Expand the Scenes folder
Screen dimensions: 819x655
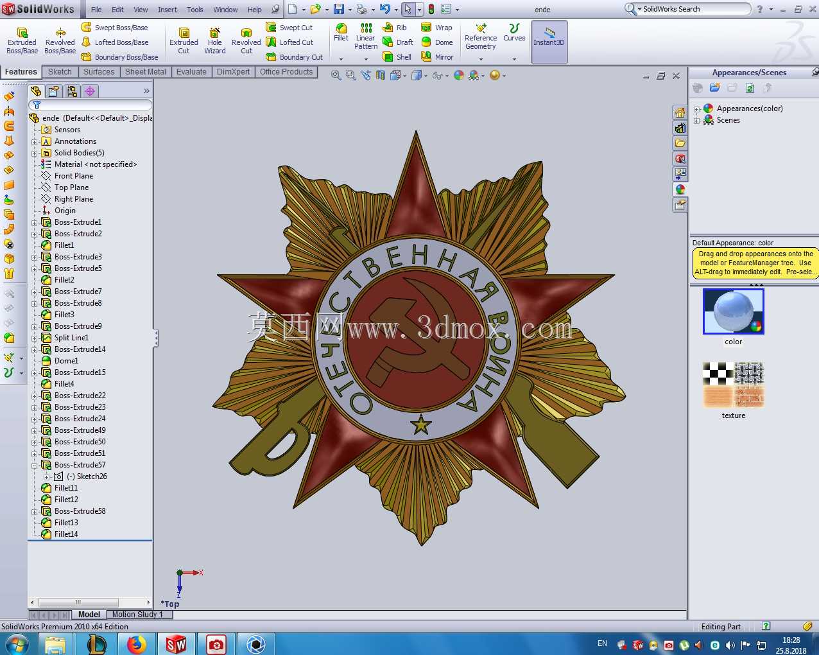(x=696, y=121)
